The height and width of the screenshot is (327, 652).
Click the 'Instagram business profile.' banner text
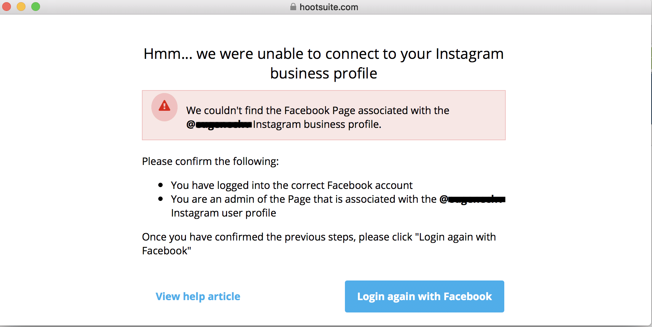pos(317,124)
